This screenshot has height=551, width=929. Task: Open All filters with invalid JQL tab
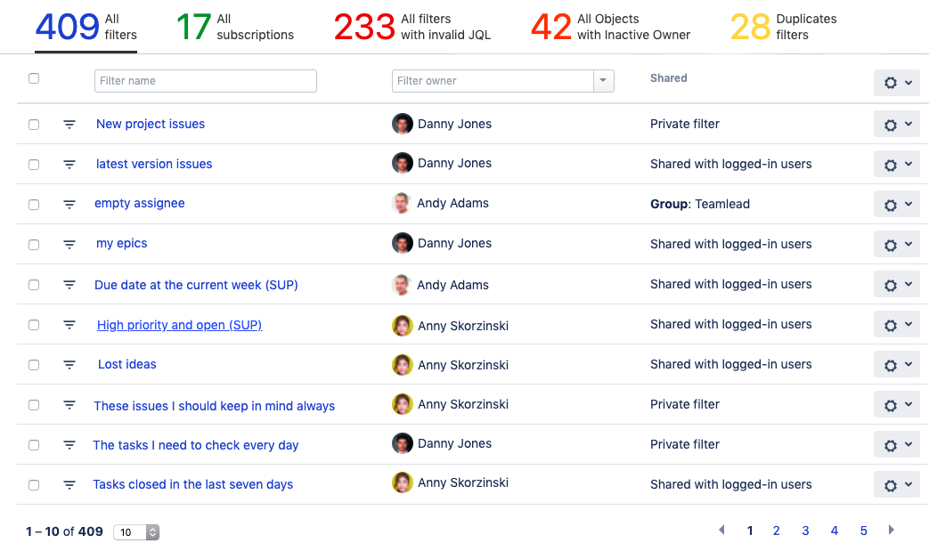(412, 27)
